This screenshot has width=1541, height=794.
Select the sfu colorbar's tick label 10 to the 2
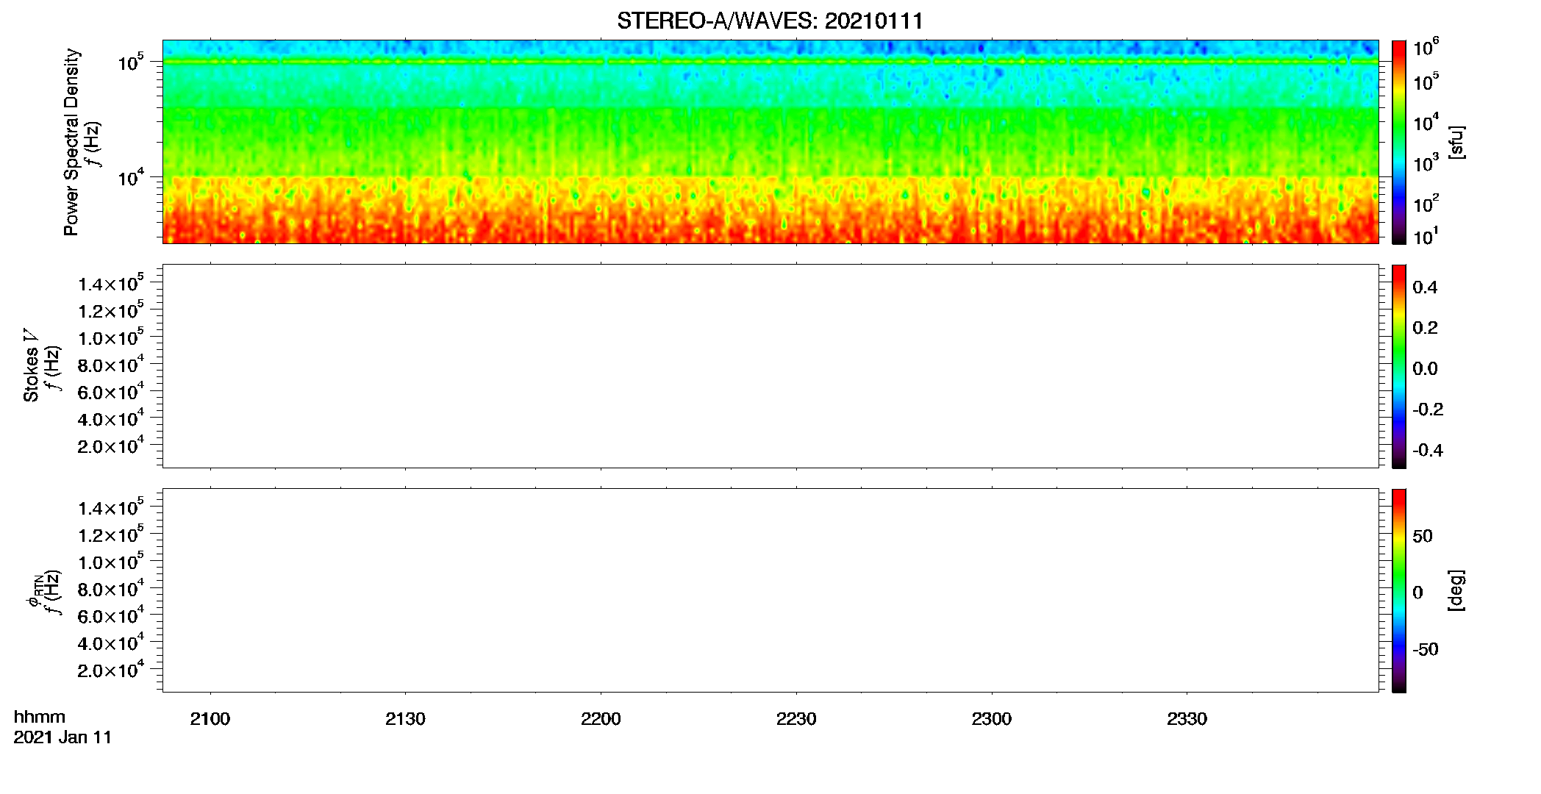pos(1426,204)
